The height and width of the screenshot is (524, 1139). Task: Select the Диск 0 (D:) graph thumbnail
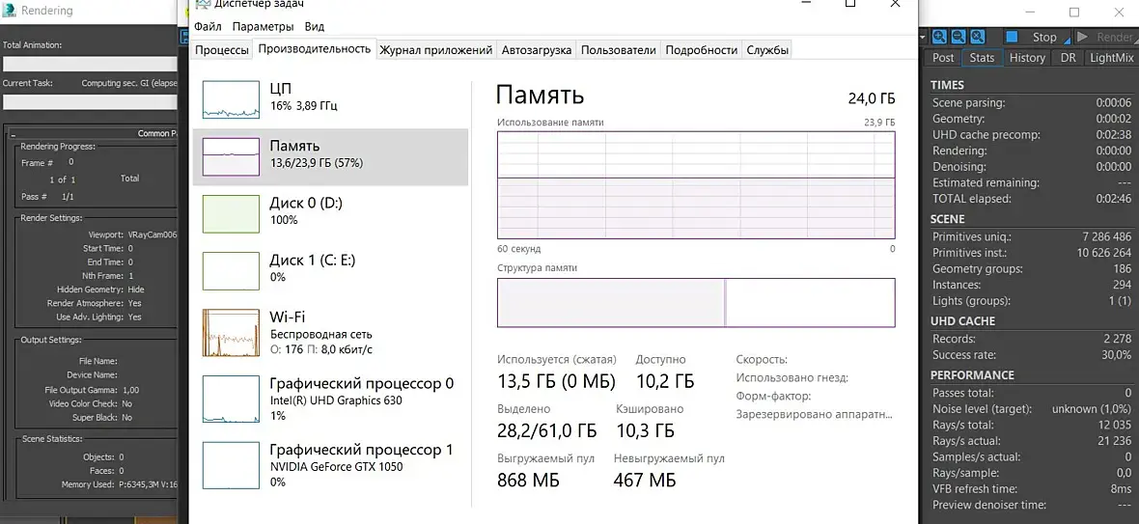pyautogui.click(x=231, y=213)
